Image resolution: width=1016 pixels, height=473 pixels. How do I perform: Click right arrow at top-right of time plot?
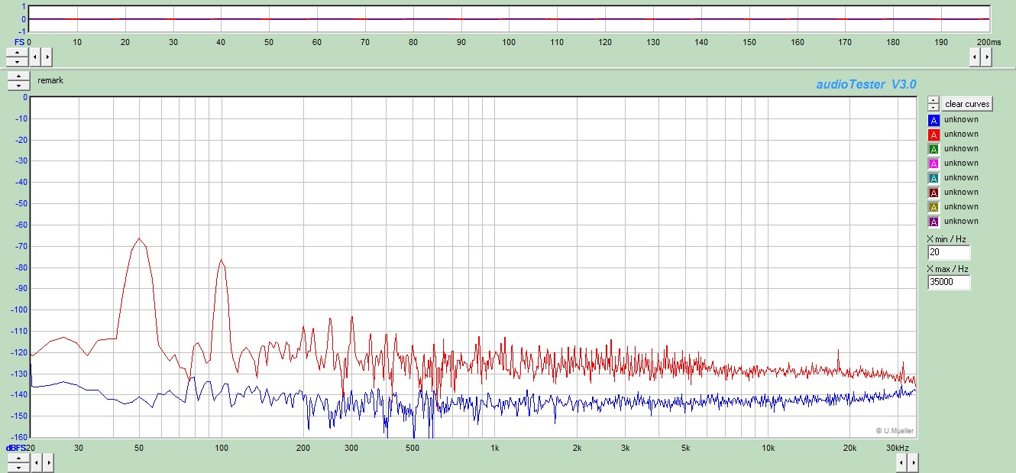click(987, 57)
